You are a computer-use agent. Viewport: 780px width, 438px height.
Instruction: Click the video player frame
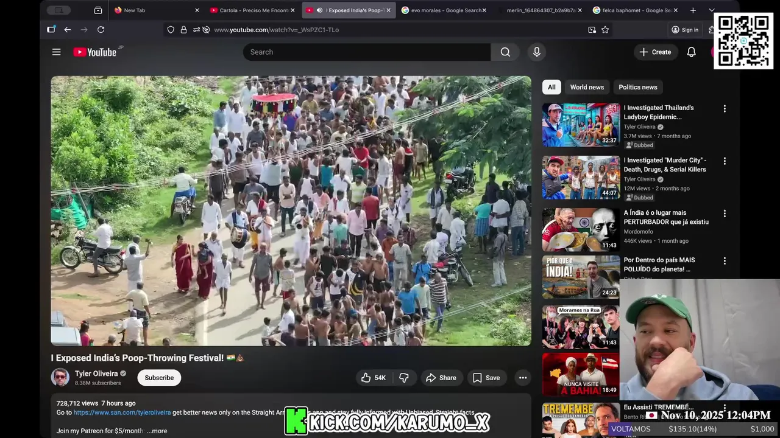click(291, 211)
